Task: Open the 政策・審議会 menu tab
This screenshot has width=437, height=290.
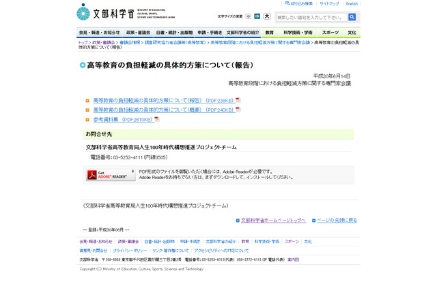Action: pos(138,33)
